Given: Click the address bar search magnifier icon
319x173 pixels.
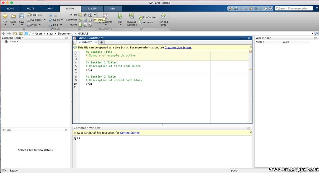Looking at the screenshot, I should coord(317,33).
